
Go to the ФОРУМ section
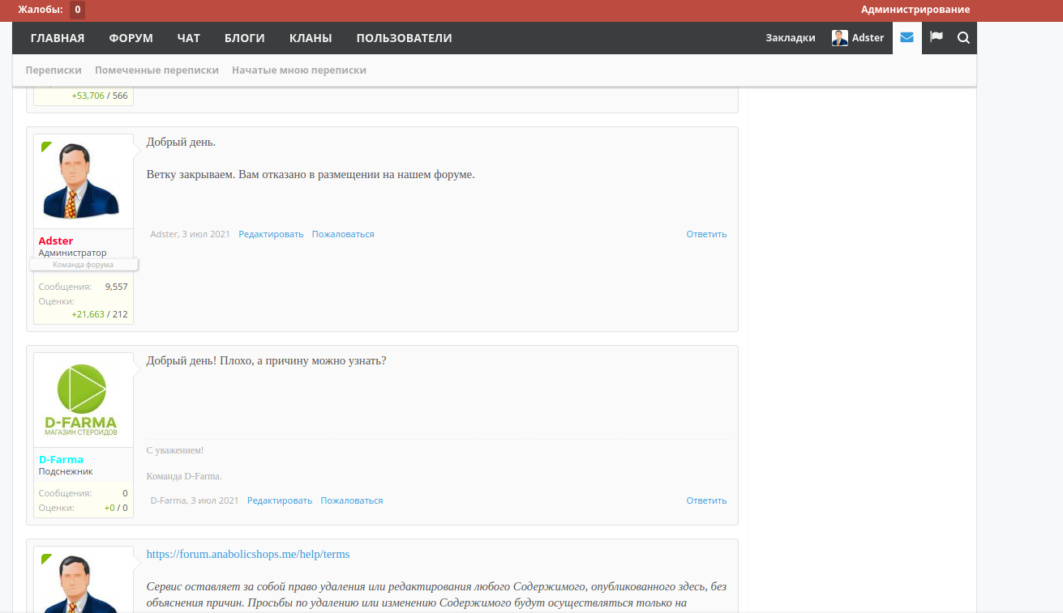click(x=131, y=38)
